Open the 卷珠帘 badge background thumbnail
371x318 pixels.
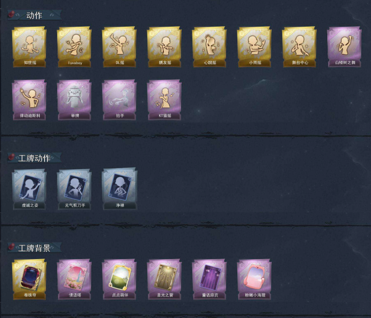(29, 280)
